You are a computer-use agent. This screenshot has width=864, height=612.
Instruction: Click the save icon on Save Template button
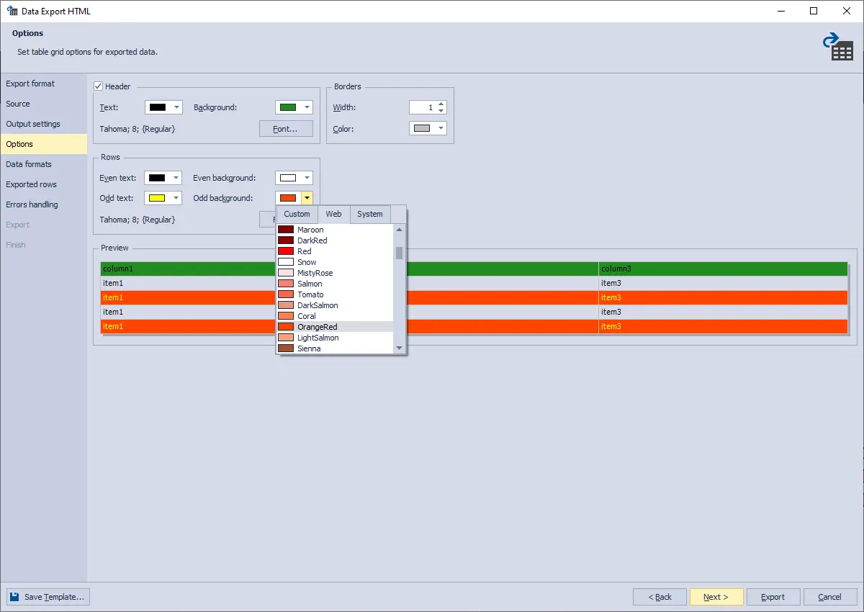tap(16, 596)
